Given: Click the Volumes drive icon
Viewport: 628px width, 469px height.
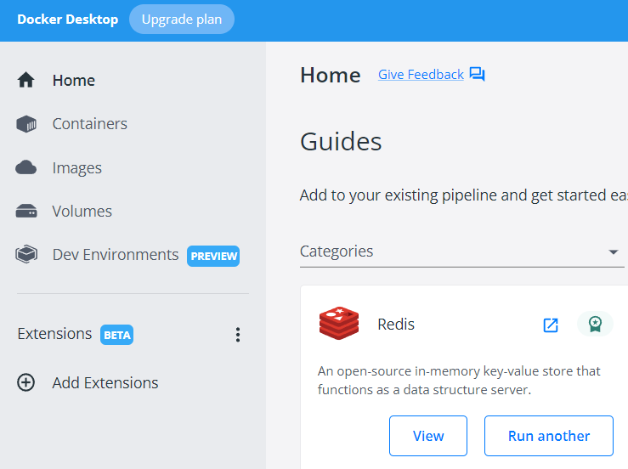Looking at the screenshot, I should pos(26,212).
